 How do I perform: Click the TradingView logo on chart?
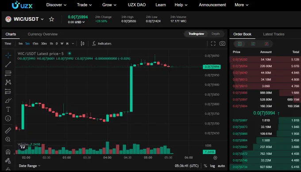point(23,147)
